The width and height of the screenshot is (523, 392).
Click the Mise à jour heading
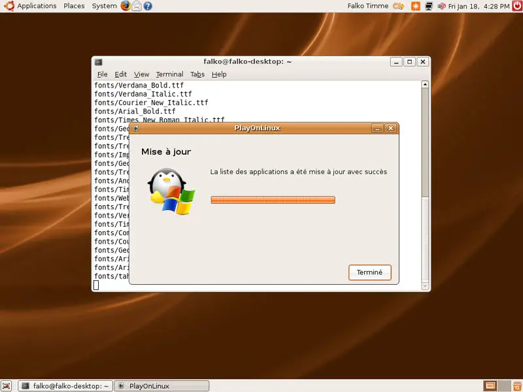(x=166, y=152)
